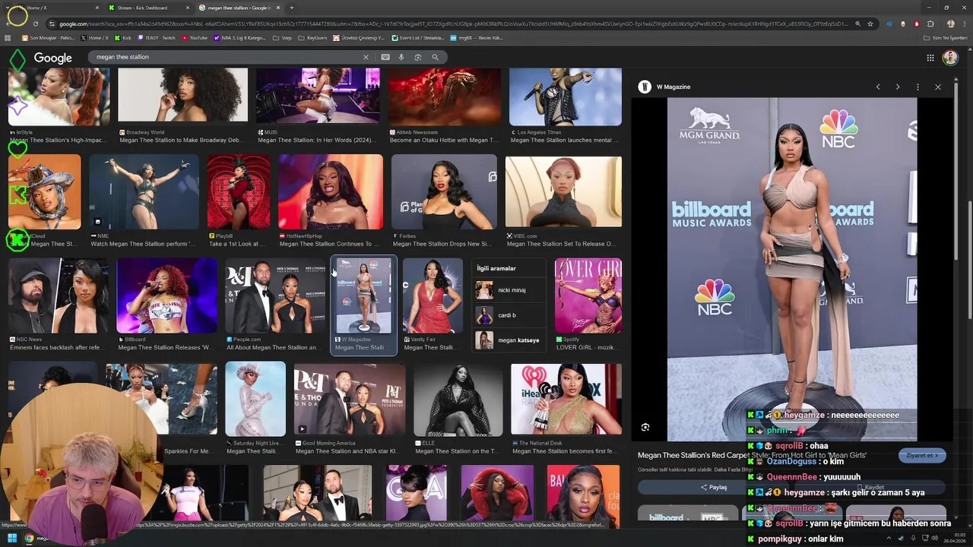Close the image preview panel
973x547 pixels.
point(938,87)
